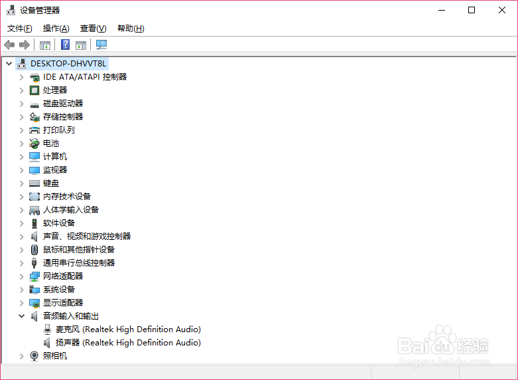
Task: Click the 键盘 keyboard icon
Action: coord(34,183)
